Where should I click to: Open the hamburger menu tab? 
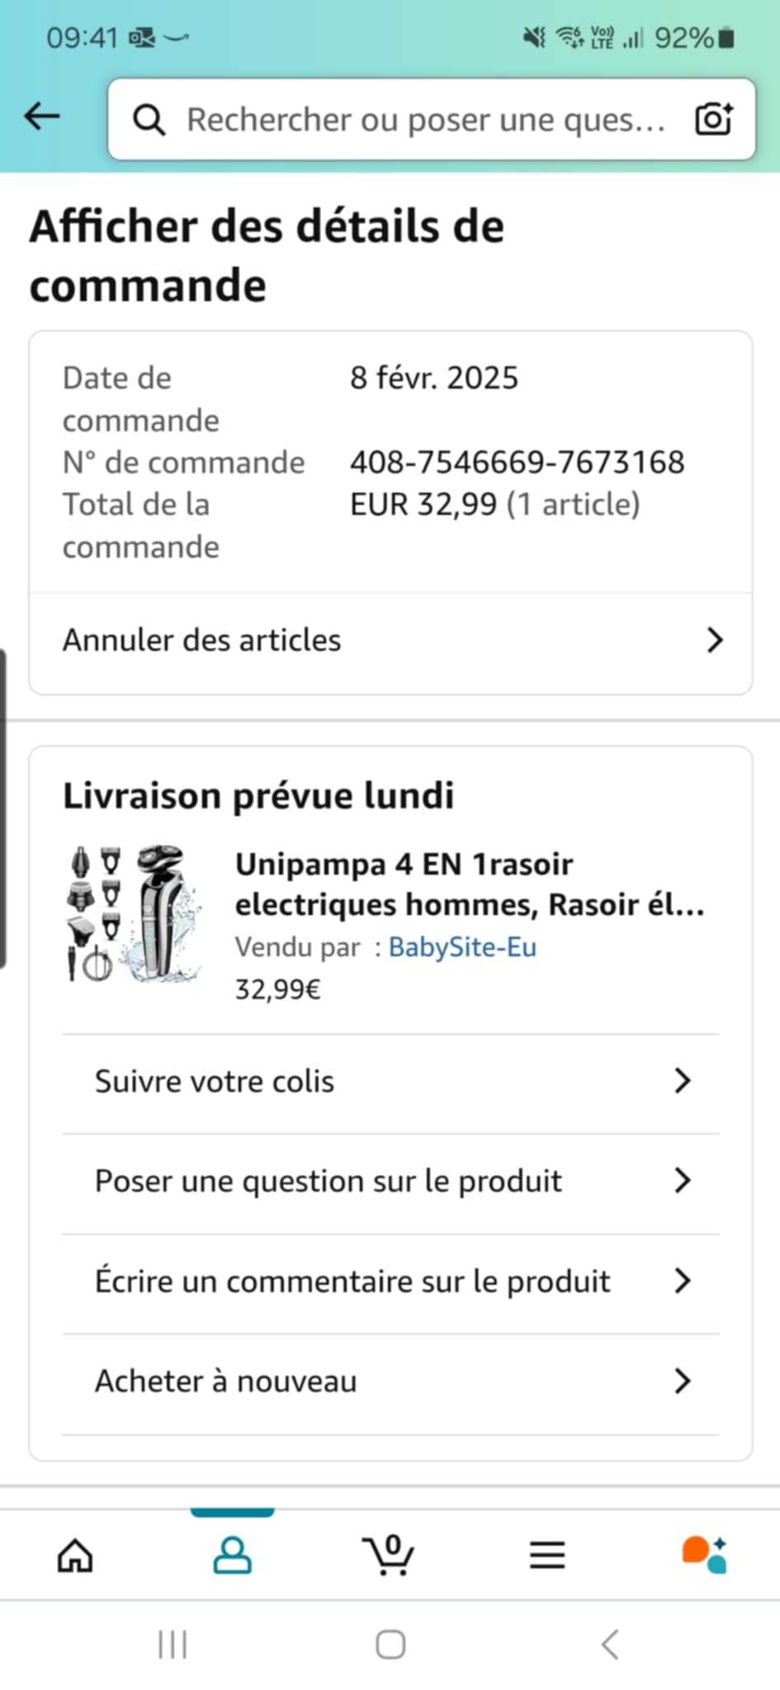546,1555
